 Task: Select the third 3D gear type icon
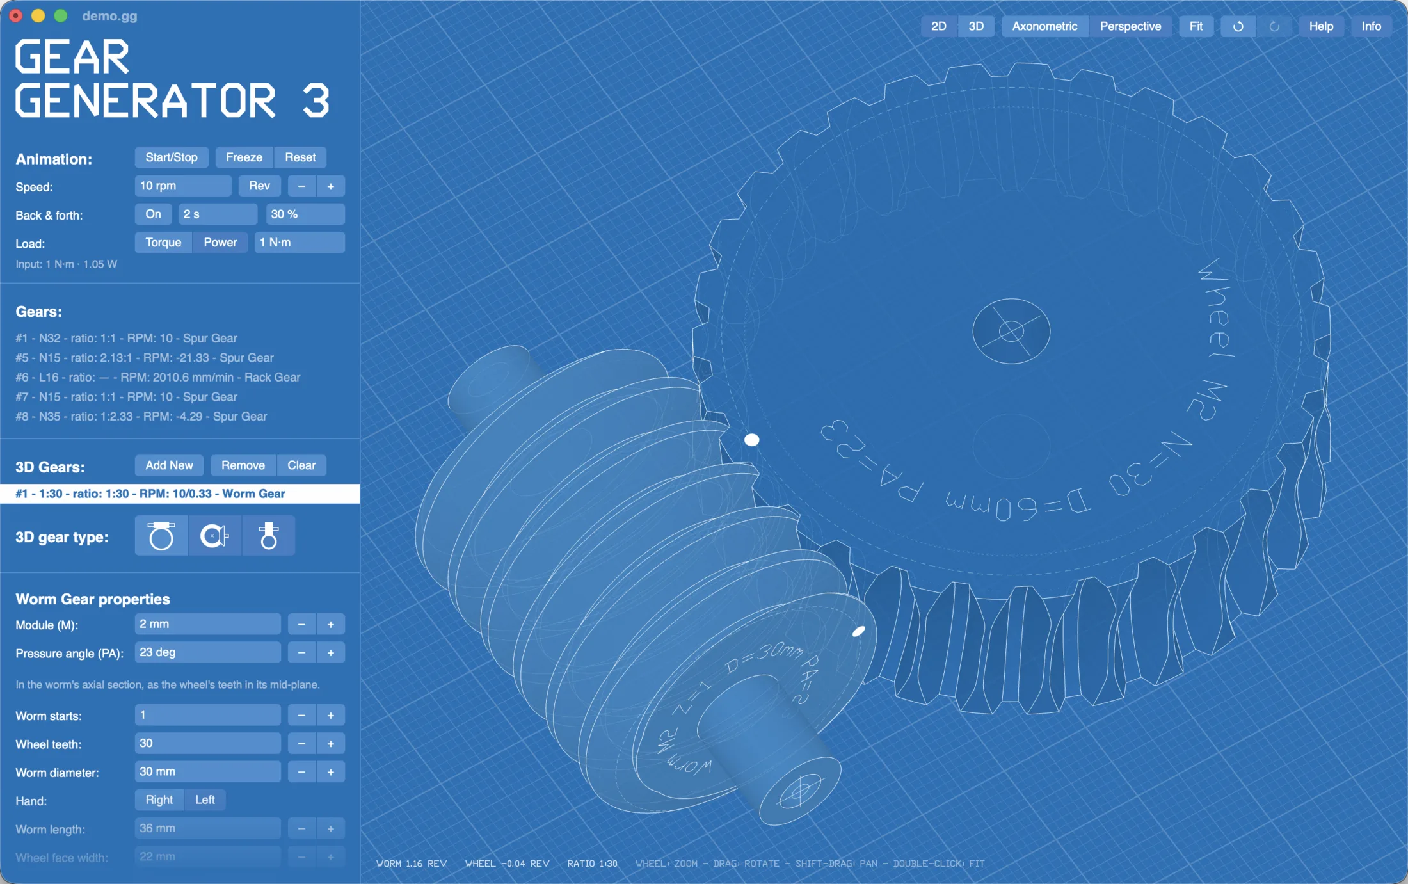point(268,536)
